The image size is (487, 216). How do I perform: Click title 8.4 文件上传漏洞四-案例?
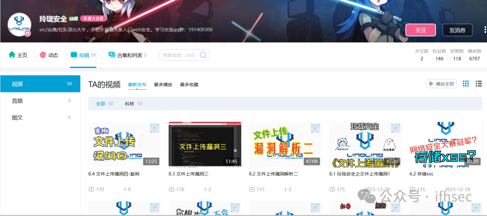(x=114, y=174)
